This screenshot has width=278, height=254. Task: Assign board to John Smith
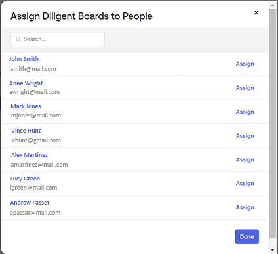245,64
